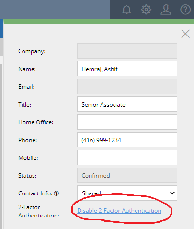Show the Contact Info help tooltip icon
The width and height of the screenshot is (194, 229).
[x=57, y=193]
